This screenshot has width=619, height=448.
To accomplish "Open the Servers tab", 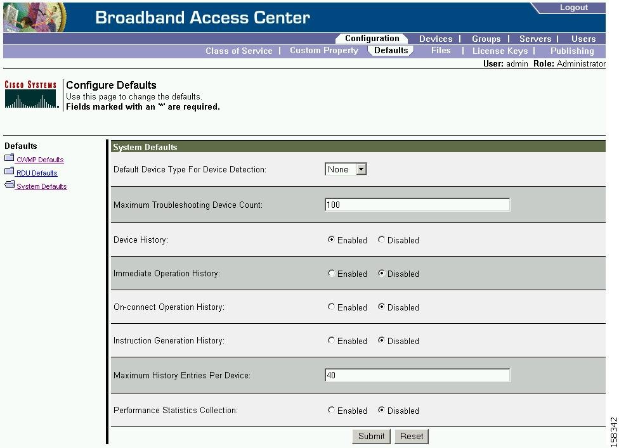I will 535,39.
